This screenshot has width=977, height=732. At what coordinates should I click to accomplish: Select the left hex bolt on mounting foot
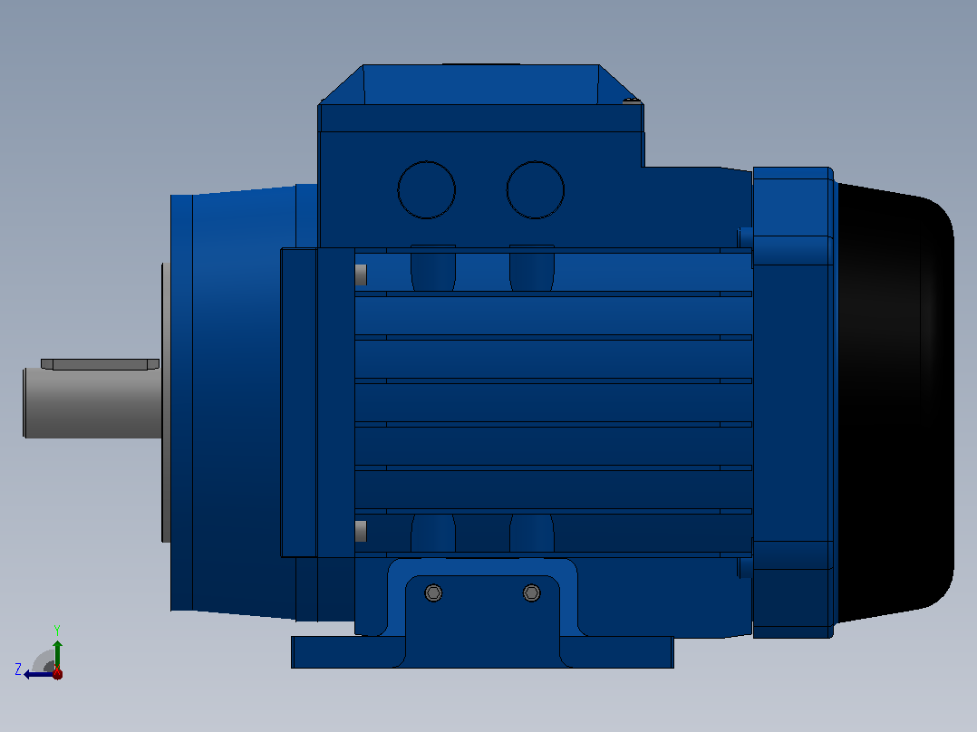pos(433,592)
